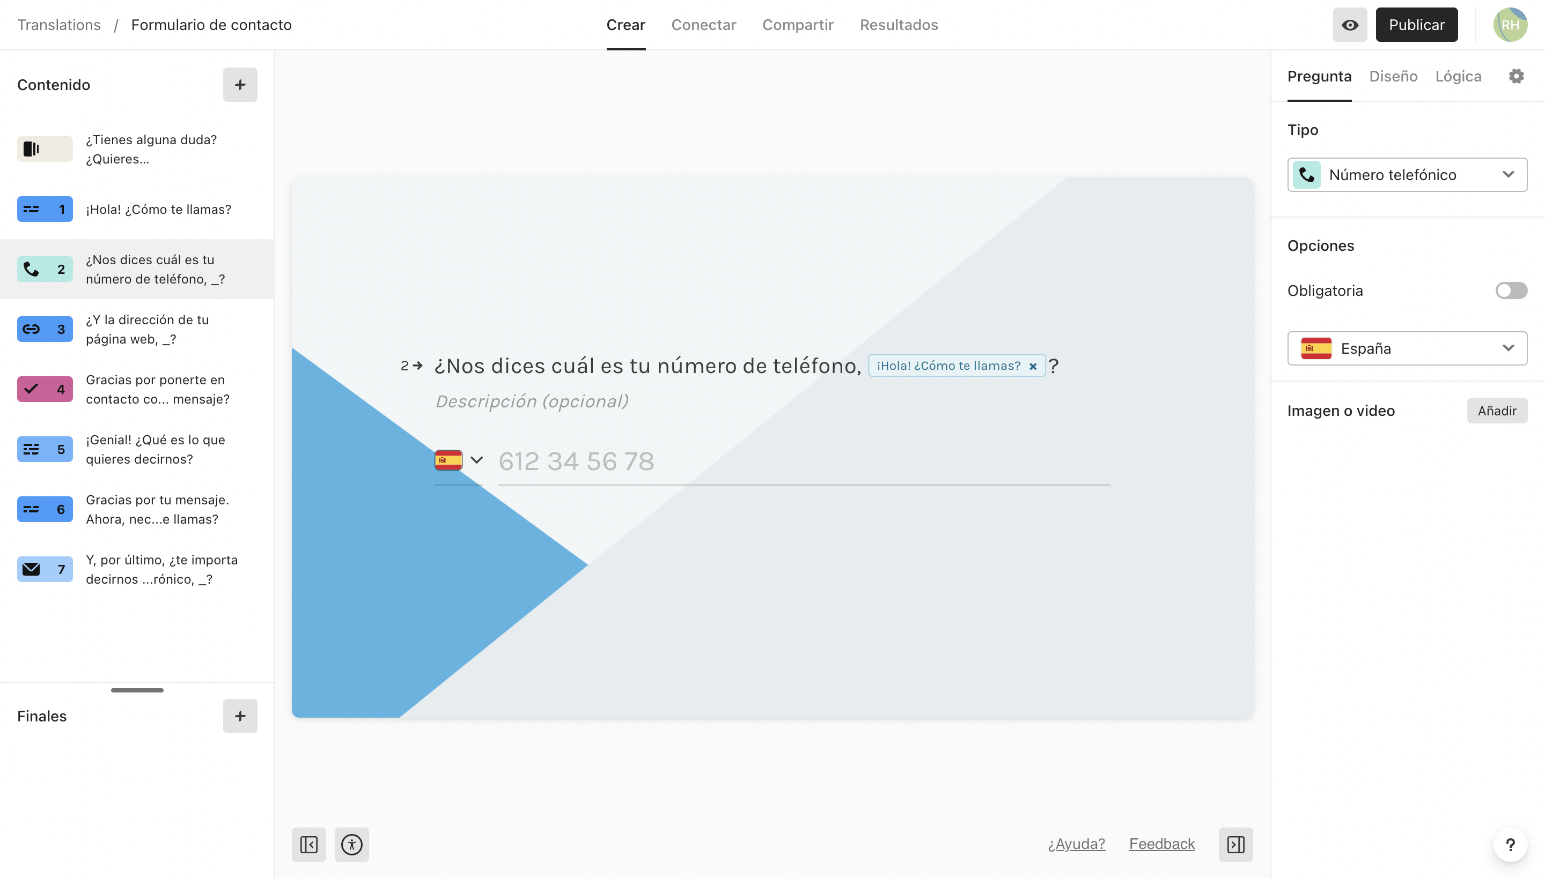This screenshot has width=1545, height=879.
Task: Switch to the Diseño tab
Action: tap(1393, 76)
